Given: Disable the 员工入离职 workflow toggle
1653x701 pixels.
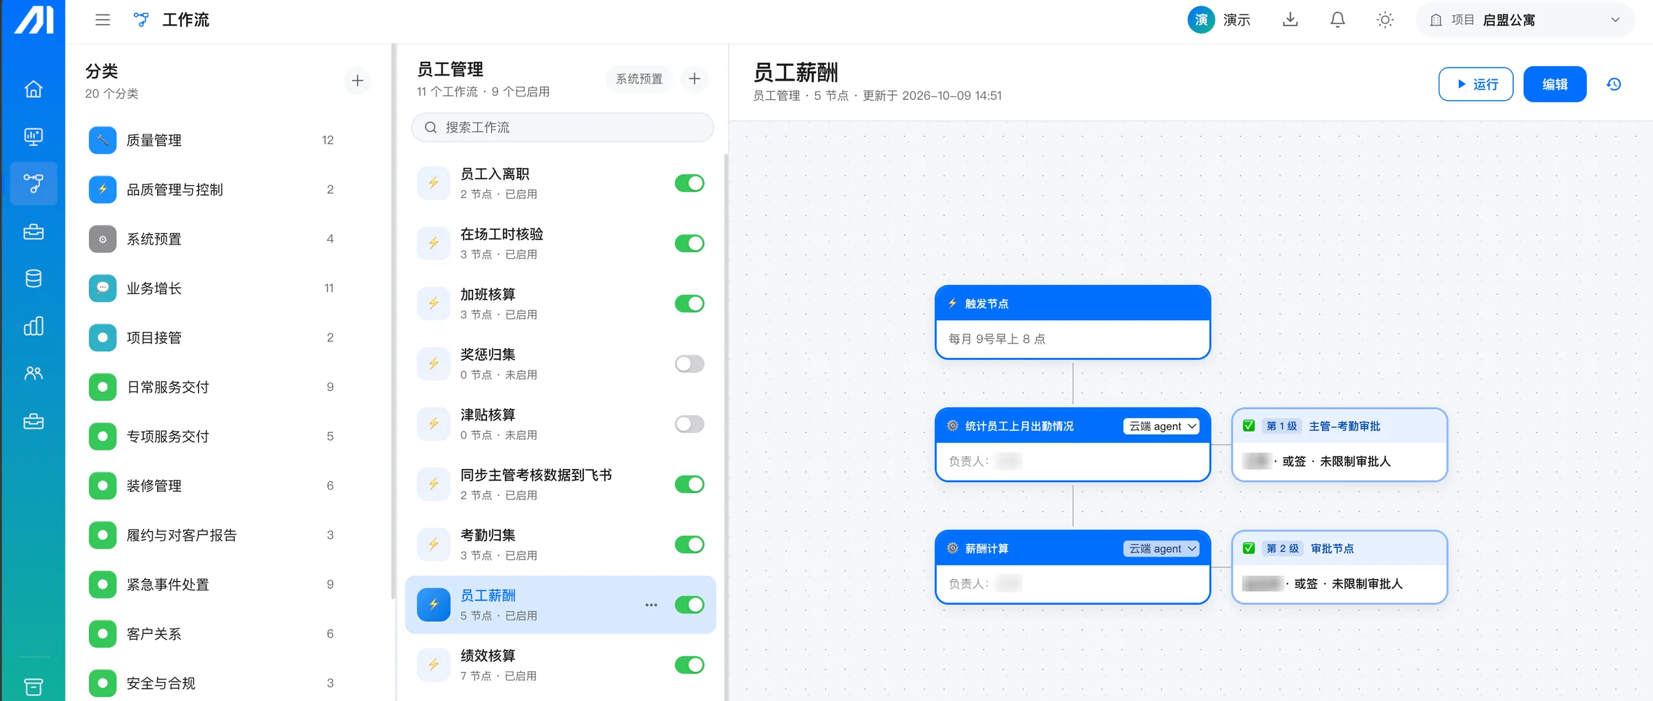Looking at the screenshot, I should [689, 183].
